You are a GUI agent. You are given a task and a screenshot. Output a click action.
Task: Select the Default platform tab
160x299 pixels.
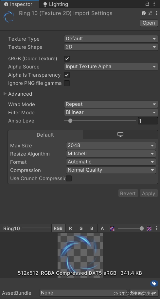tap(45, 135)
